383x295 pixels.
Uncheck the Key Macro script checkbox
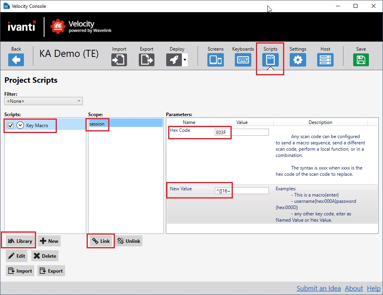[x=11, y=126]
